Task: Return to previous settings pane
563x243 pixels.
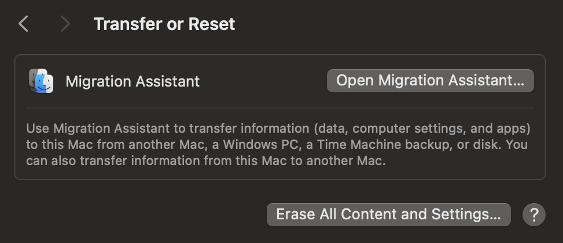Action: [x=23, y=24]
